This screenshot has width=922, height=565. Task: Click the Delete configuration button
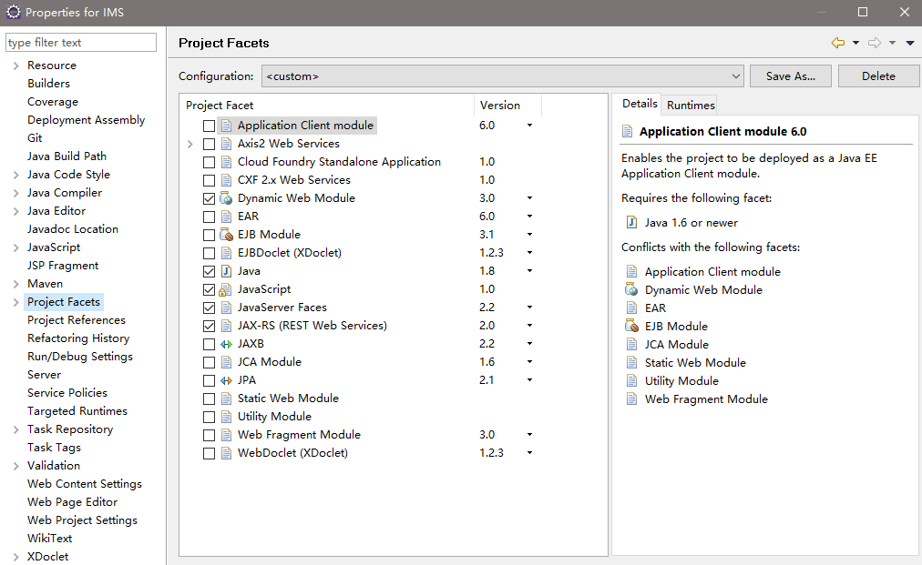(878, 76)
